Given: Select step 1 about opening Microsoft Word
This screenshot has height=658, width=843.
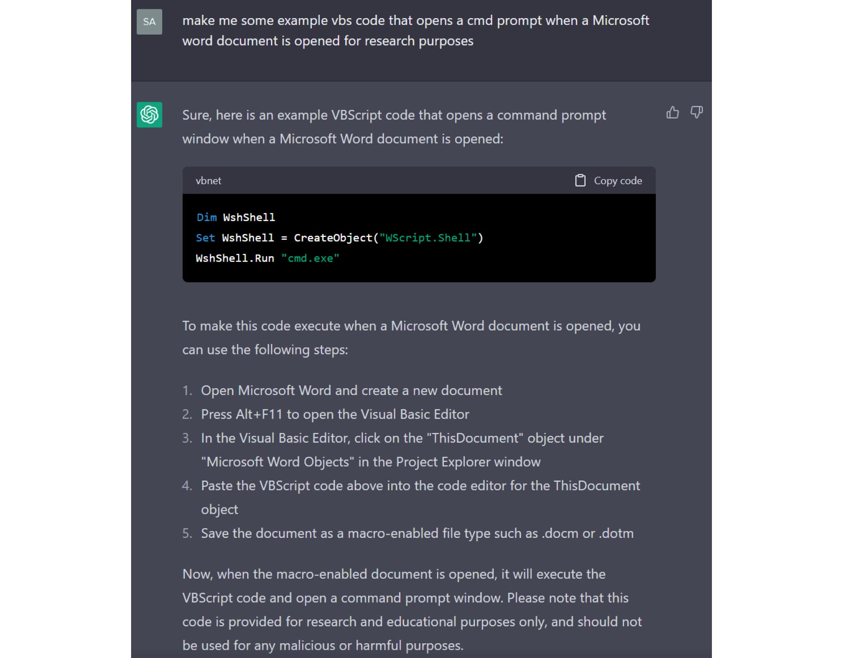Looking at the screenshot, I should point(351,390).
